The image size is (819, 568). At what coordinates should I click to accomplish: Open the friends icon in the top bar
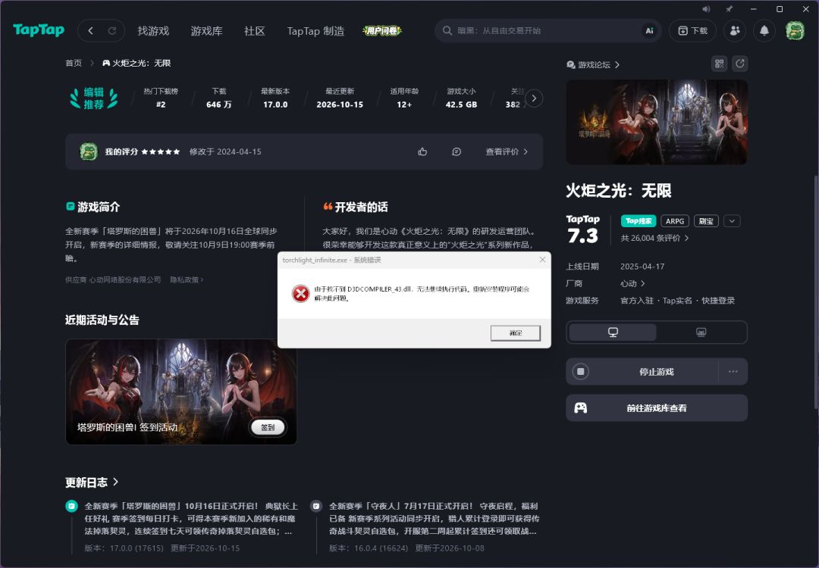734,31
